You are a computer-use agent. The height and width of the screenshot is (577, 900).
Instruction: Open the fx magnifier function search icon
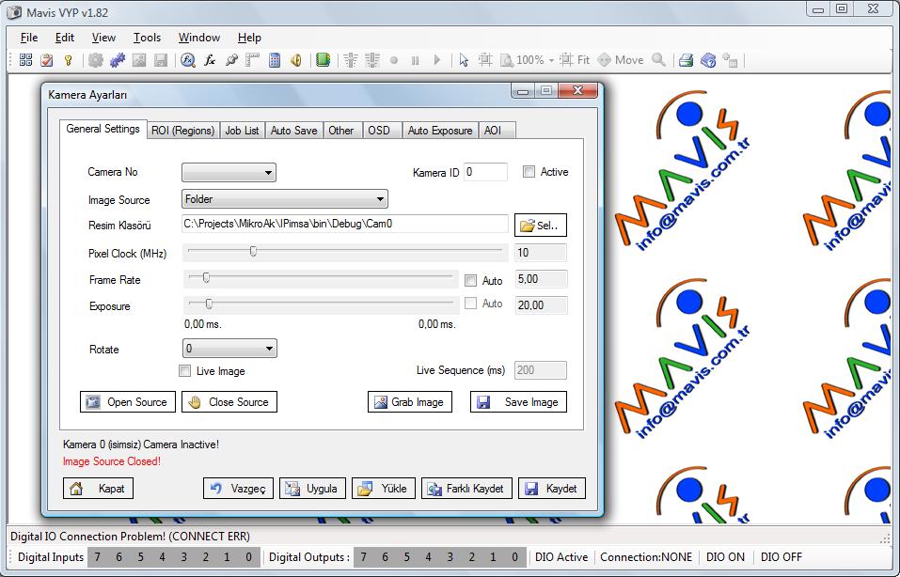coord(188,59)
